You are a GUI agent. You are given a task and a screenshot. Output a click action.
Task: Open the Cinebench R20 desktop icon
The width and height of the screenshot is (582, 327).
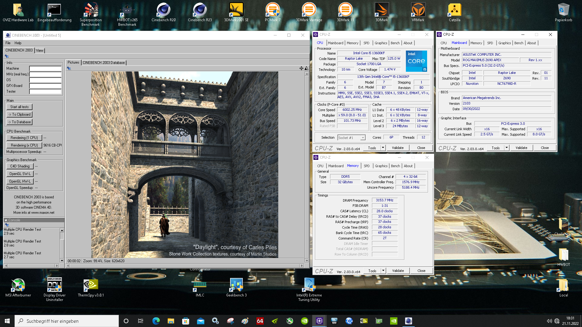[x=164, y=12]
